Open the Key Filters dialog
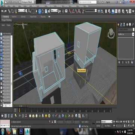Image resolution: width=135 pixels, height=135 pixels. pyautogui.click(x=108, y=126)
